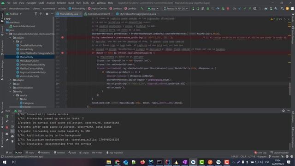This screenshot has width=295, height=166.
Task: Toggle breakpoint on getString tokenSaved line
Action: (x=63, y=37)
